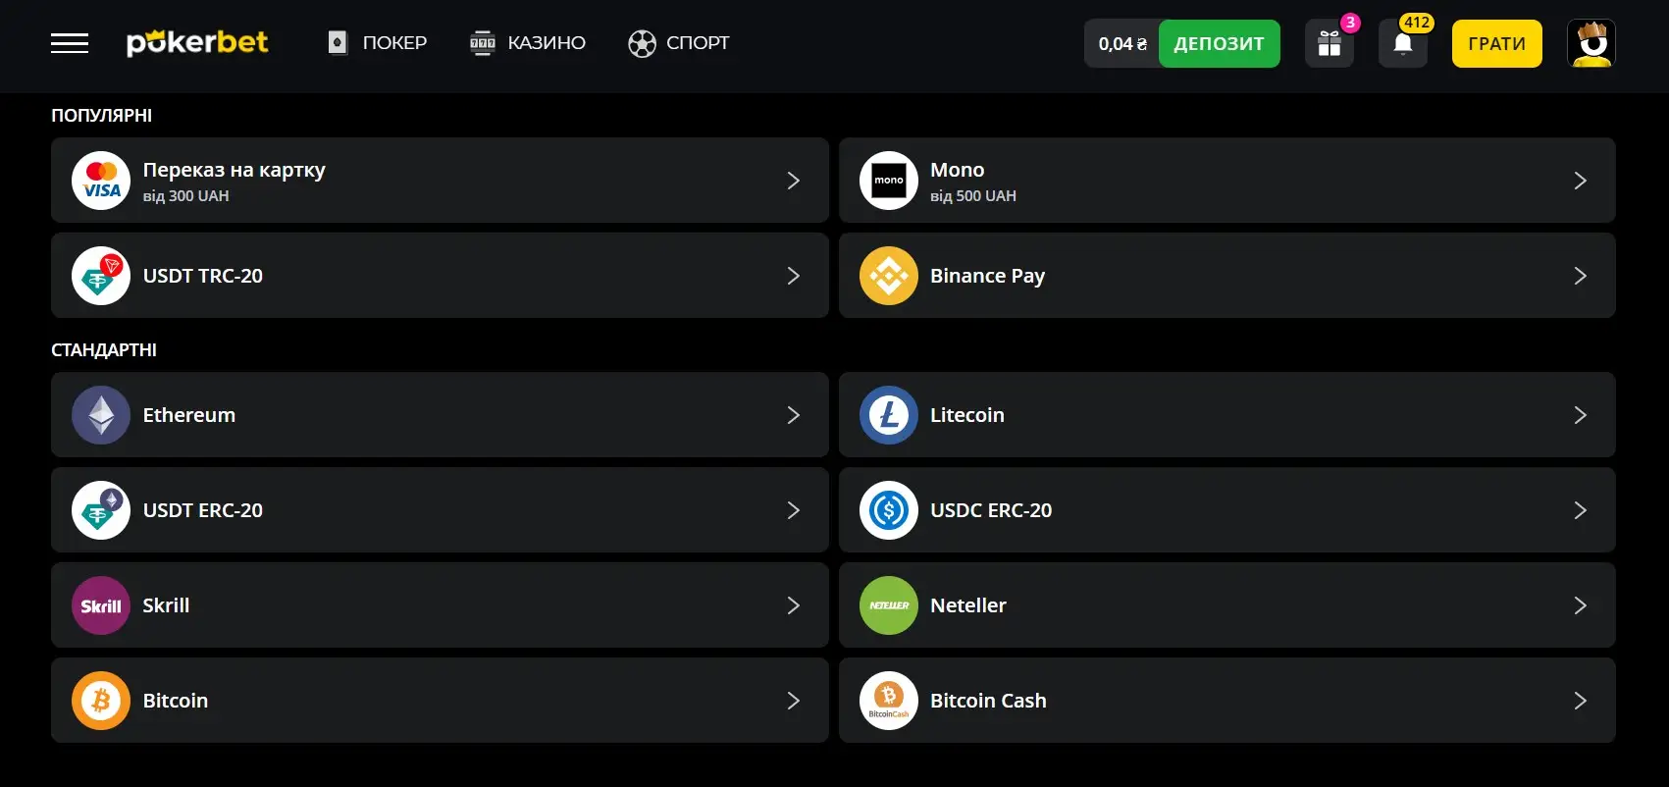Open the gift bonuses icon
The height and width of the screenshot is (787, 1669).
[x=1330, y=44]
